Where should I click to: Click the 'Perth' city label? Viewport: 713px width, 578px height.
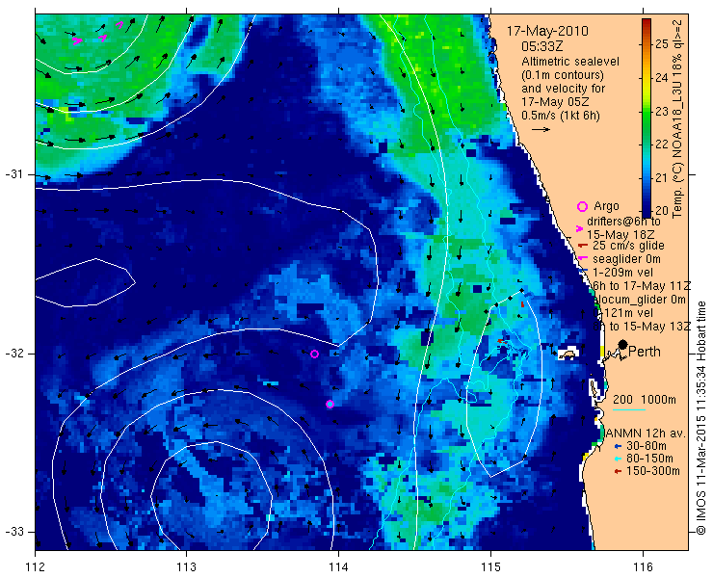pyautogui.click(x=645, y=352)
